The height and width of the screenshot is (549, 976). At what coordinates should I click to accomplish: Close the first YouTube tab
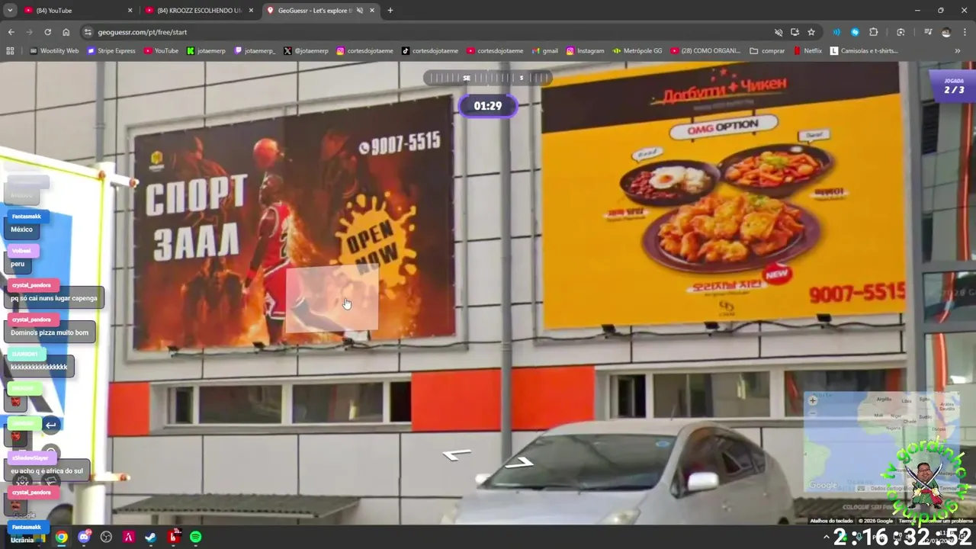pos(130,11)
